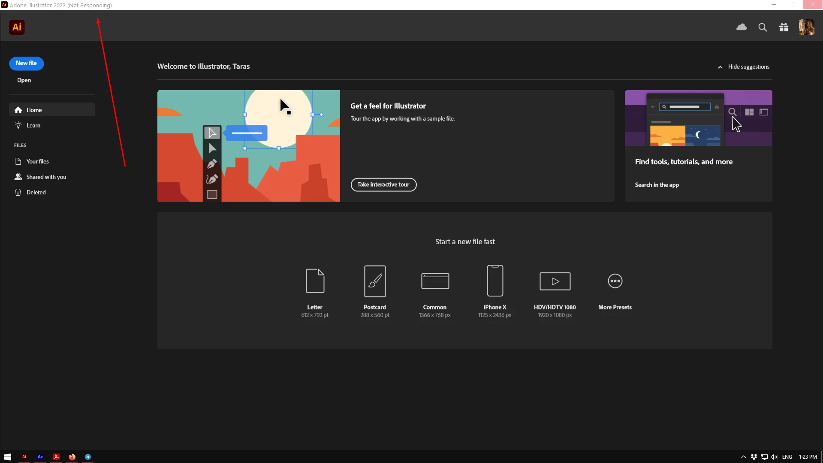This screenshot has width=823, height=463.
Task: Click the 1:23 PM clock
Action: pyautogui.click(x=808, y=457)
